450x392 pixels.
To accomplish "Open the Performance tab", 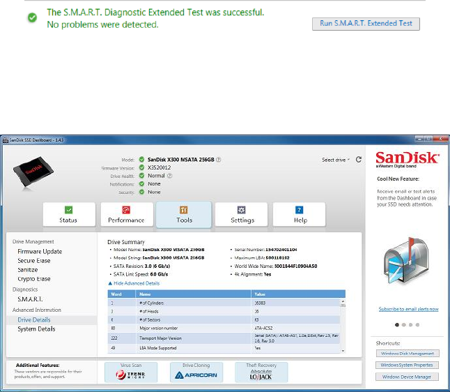I will point(127,214).
